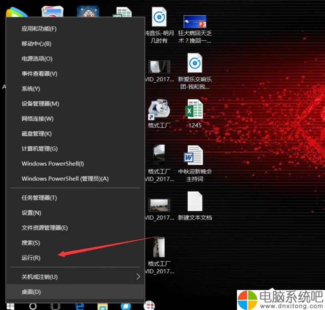Launch Windows PowerShell(I)
Viewport: 325px width, 310px height.
coord(75,163)
